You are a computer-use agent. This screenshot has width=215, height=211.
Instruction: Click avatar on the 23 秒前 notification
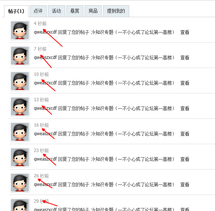[x=20, y=157]
